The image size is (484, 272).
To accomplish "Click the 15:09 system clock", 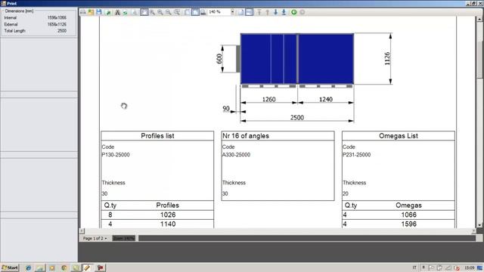I will tap(469, 267).
